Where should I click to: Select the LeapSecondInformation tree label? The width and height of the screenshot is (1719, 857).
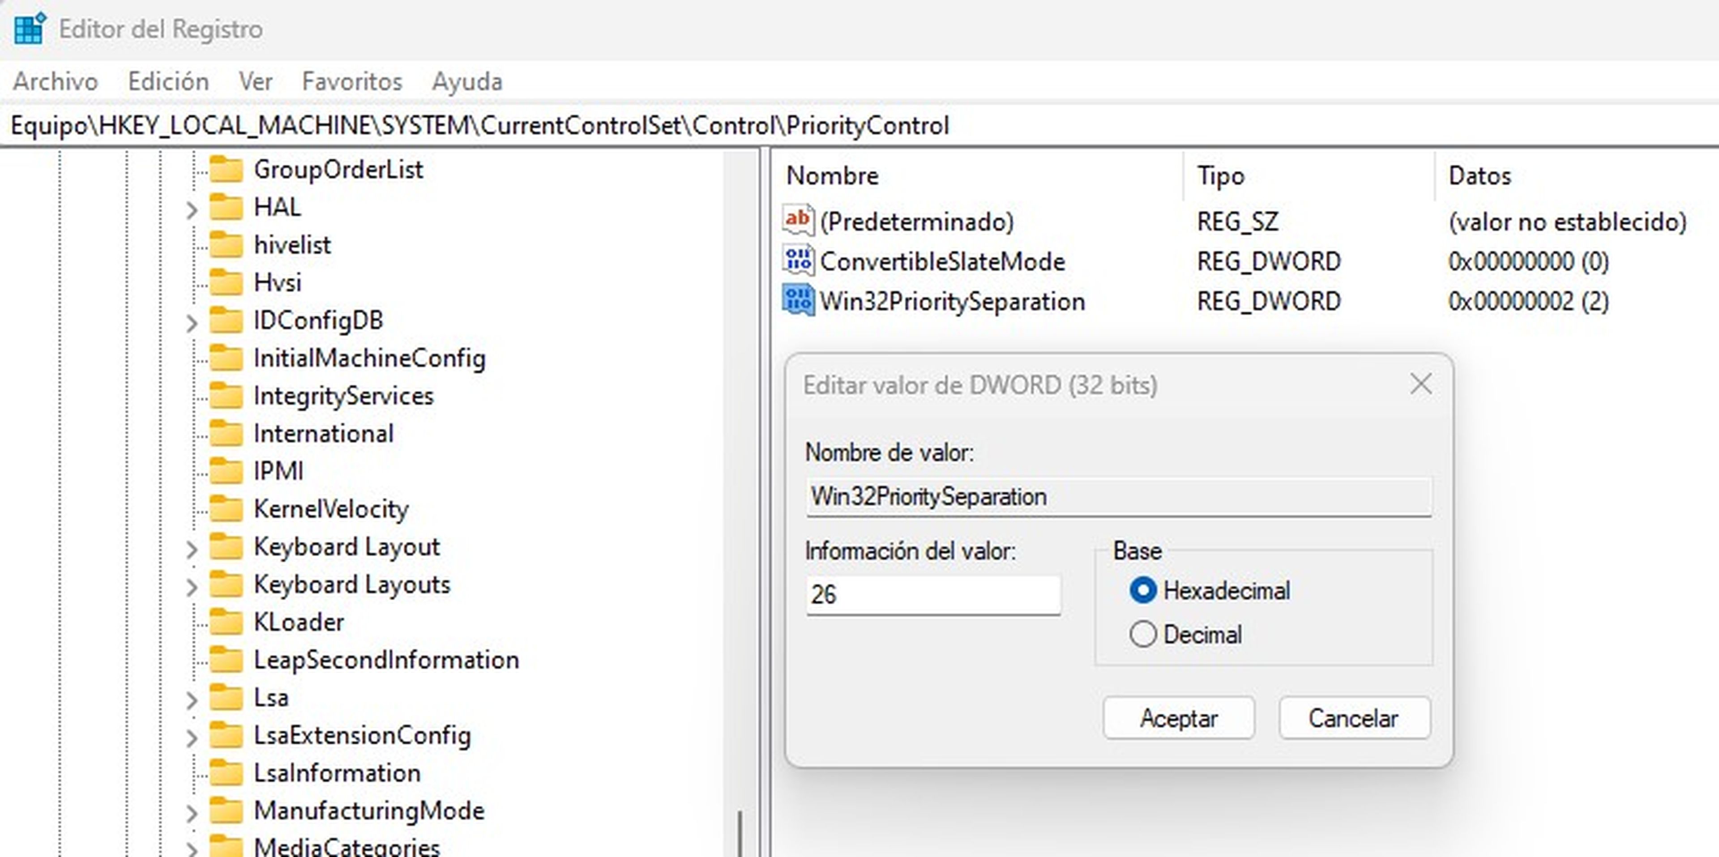(386, 660)
